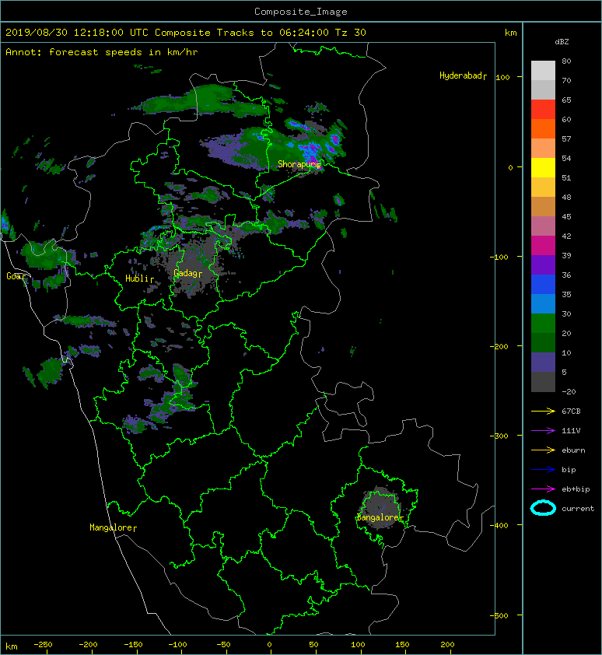
Task: Click the -250 tick on horizontal km axis
Action: 43,645
